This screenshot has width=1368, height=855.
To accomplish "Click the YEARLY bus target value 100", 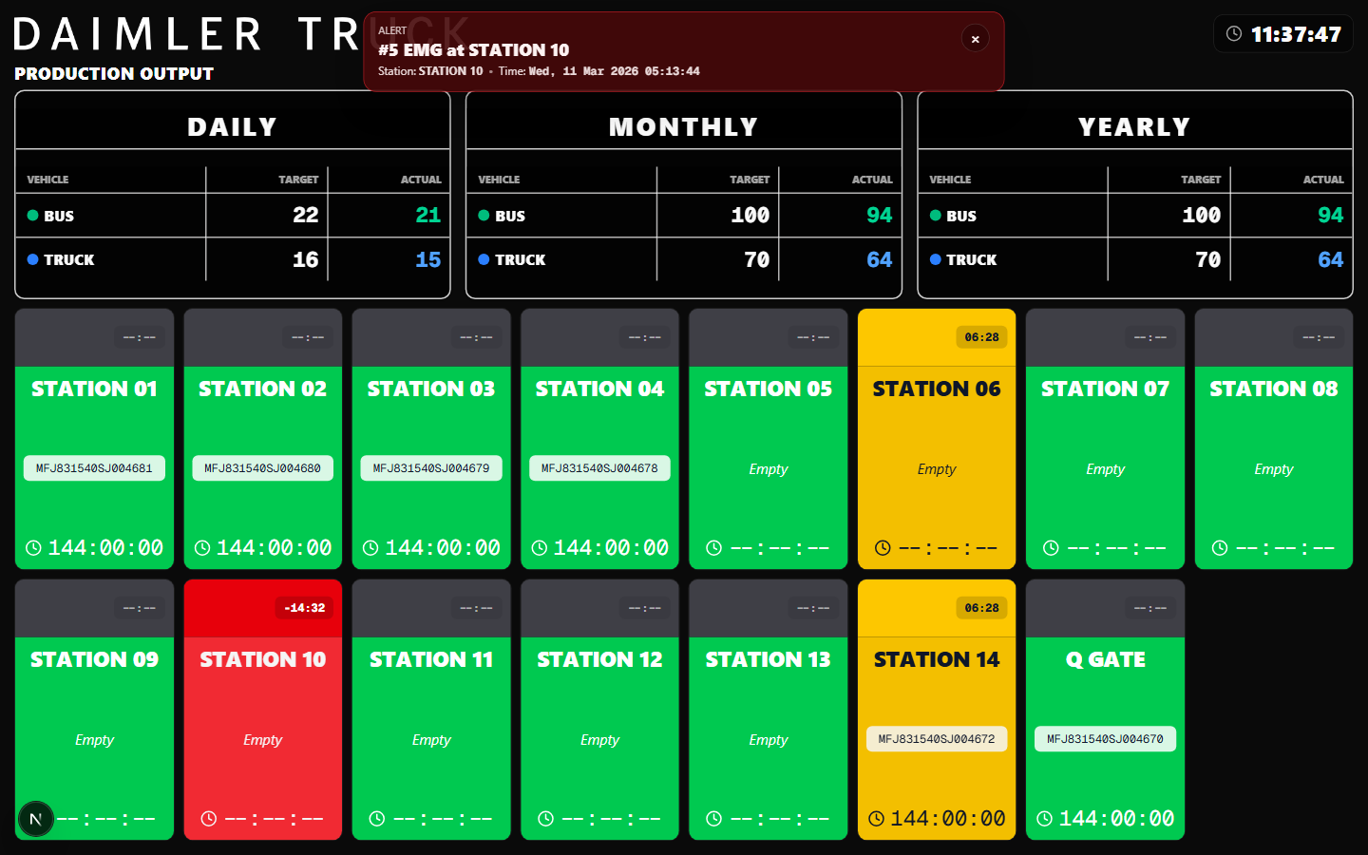I will click(x=1202, y=216).
